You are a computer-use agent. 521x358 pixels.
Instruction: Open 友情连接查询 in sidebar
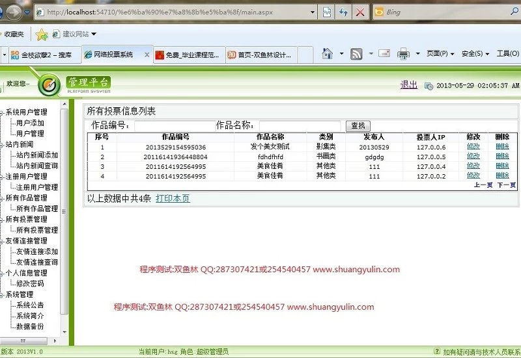point(37,262)
